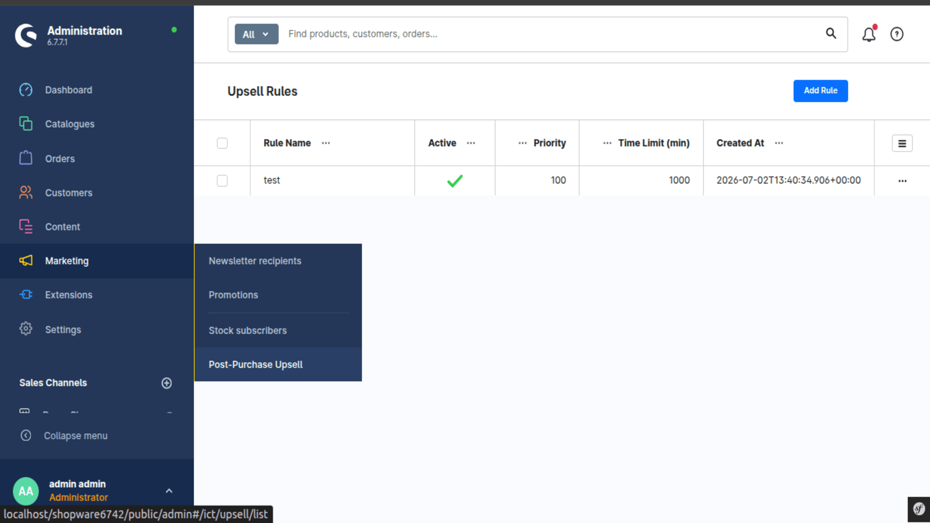
Task: Click the test rule name
Action: click(272, 180)
